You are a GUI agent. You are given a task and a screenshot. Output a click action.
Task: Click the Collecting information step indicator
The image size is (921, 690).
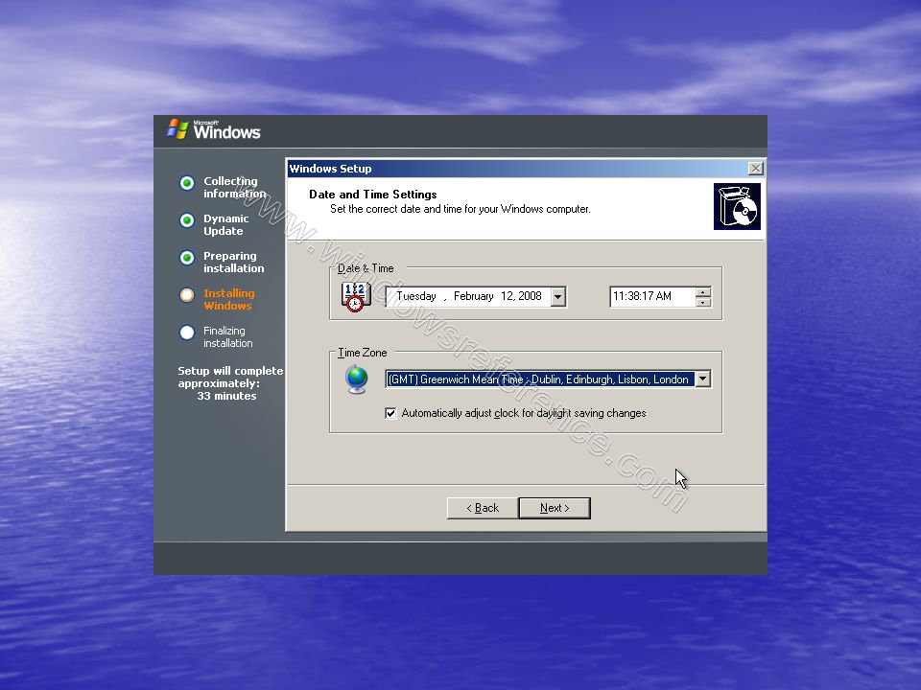[187, 183]
